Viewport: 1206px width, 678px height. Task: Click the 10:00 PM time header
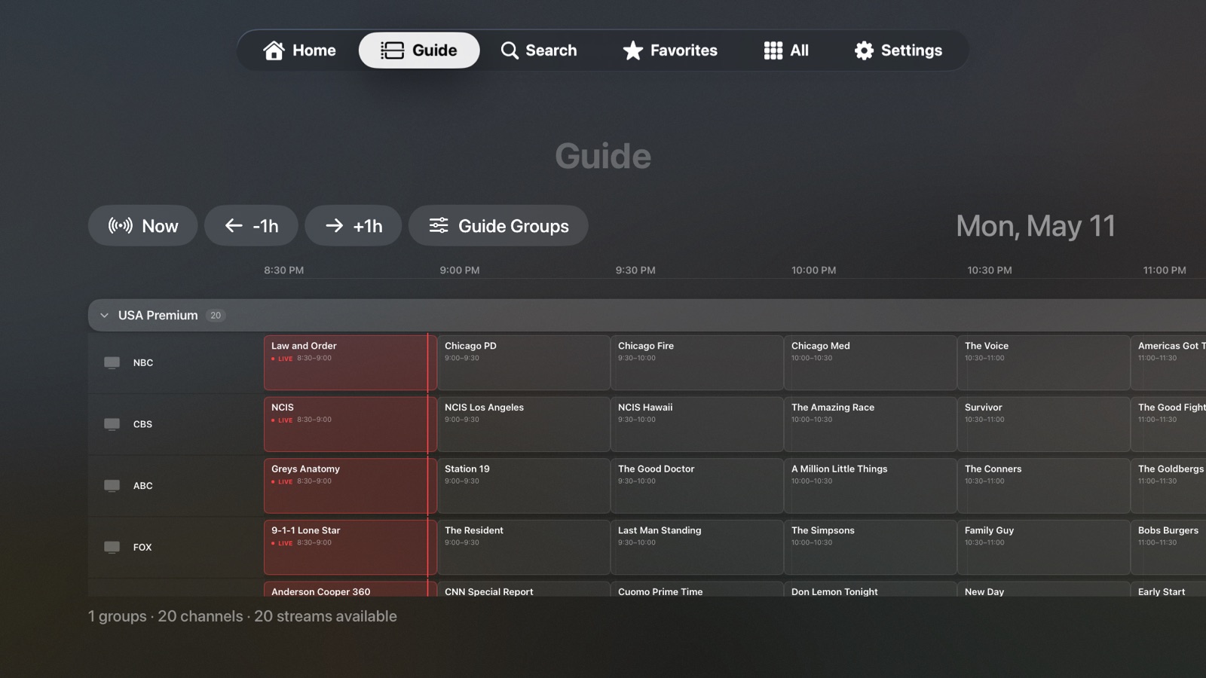tap(813, 270)
